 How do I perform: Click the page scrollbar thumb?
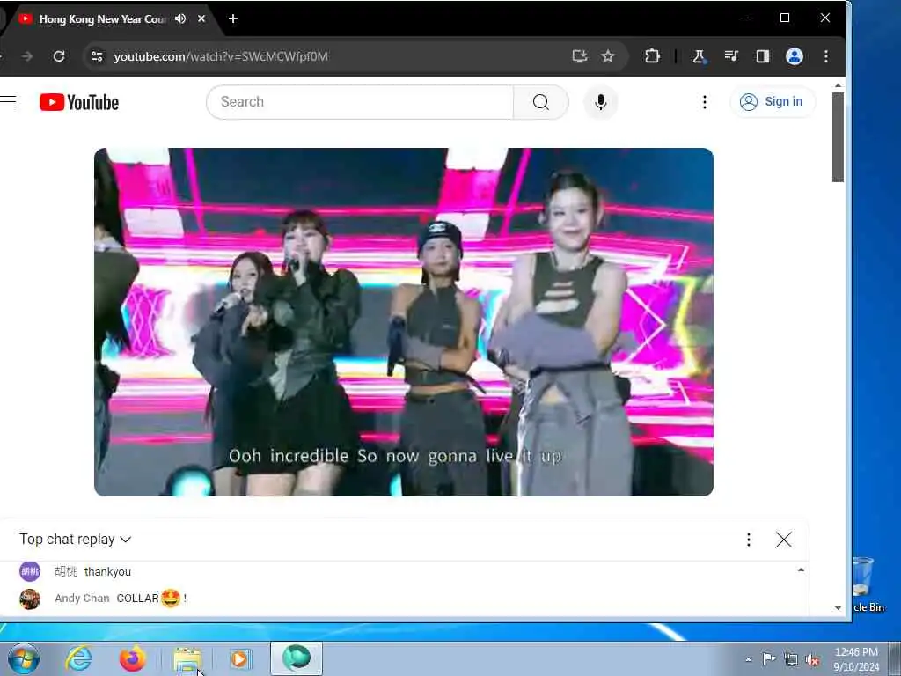(838, 136)
